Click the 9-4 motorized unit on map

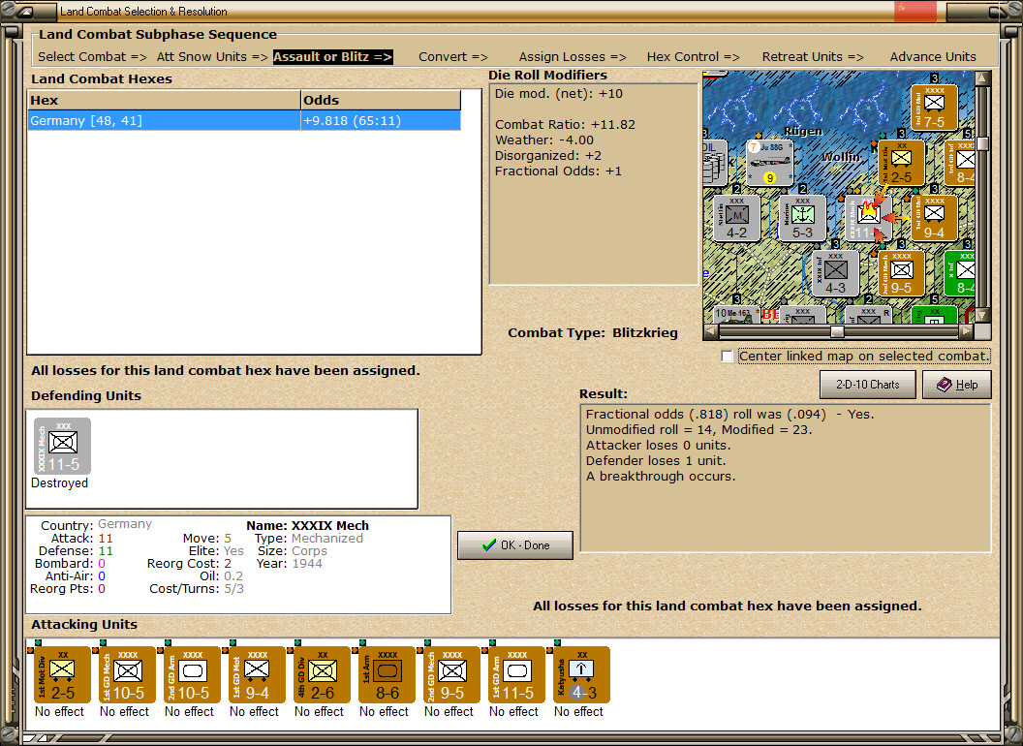coord(934,218)
